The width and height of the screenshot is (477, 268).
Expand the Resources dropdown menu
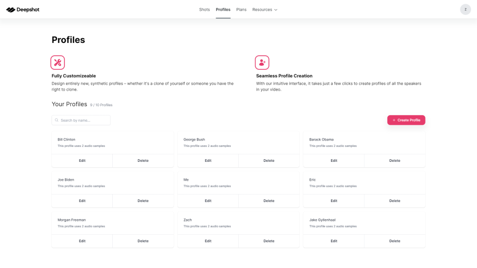(x=265, y=10)
